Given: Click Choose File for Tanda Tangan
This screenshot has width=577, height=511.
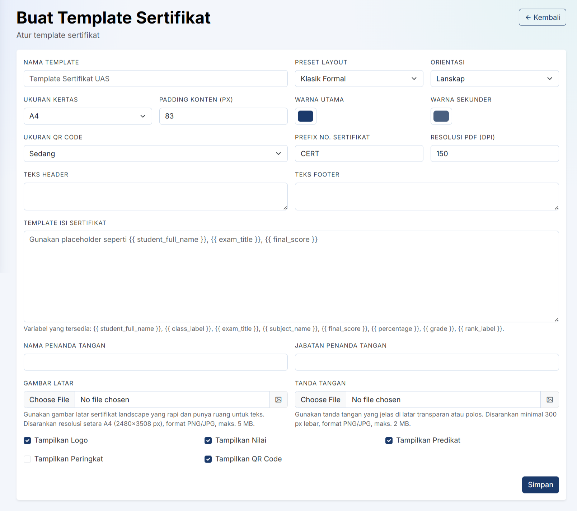Looking at the screenshot, I should coord(320,399).
